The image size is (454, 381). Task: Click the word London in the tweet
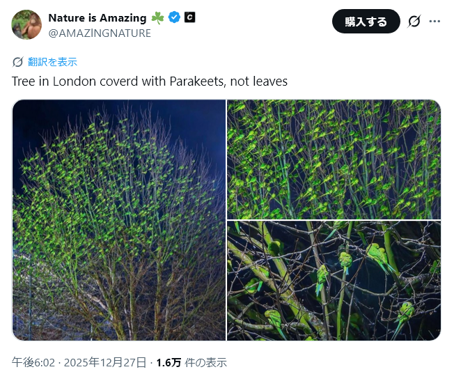(74, 81)
